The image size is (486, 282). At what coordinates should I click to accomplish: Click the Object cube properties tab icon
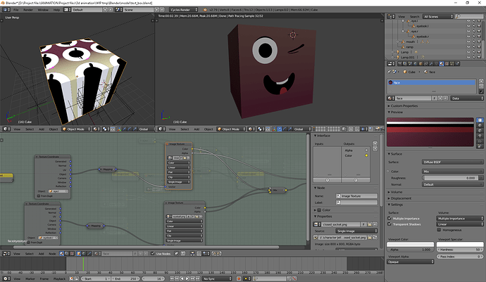click(x=420, y=63)
